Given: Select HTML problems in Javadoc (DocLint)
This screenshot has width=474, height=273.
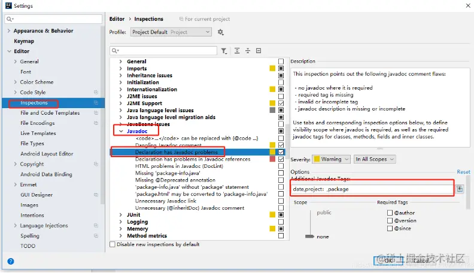Looking at the screenshot, I should [x=179, y=166].
